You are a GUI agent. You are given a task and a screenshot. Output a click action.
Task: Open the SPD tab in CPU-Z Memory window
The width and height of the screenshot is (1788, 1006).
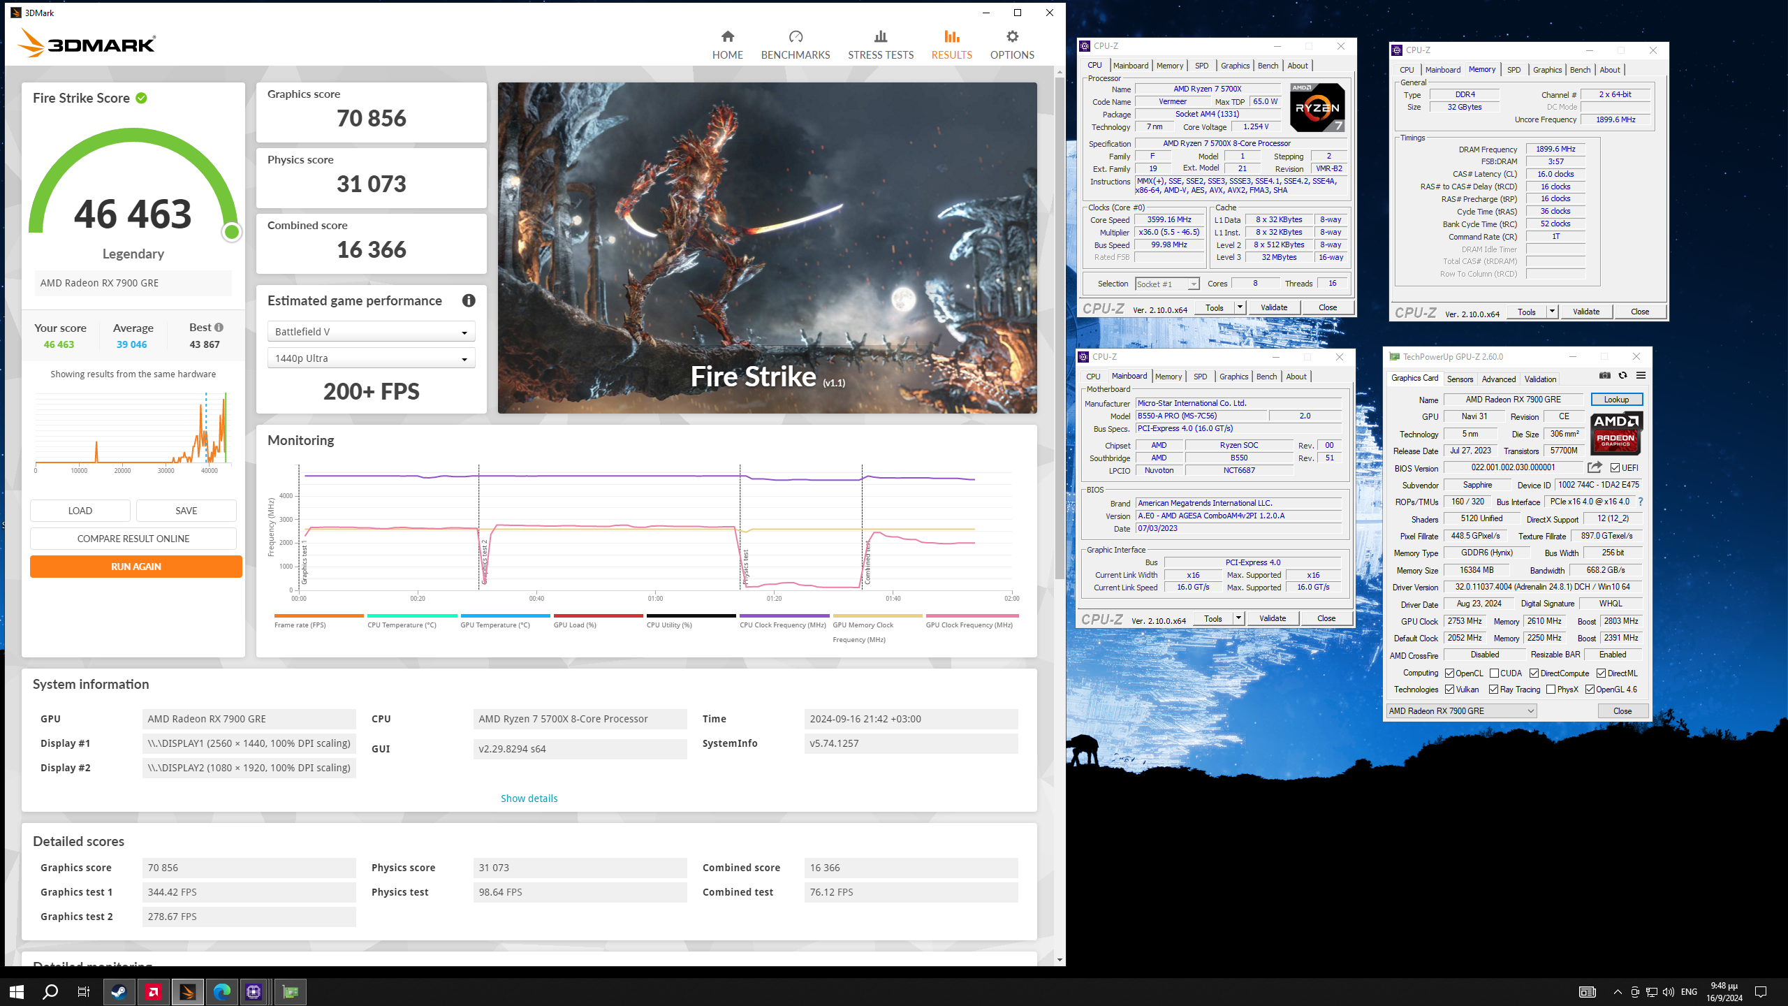point(1514,70)
